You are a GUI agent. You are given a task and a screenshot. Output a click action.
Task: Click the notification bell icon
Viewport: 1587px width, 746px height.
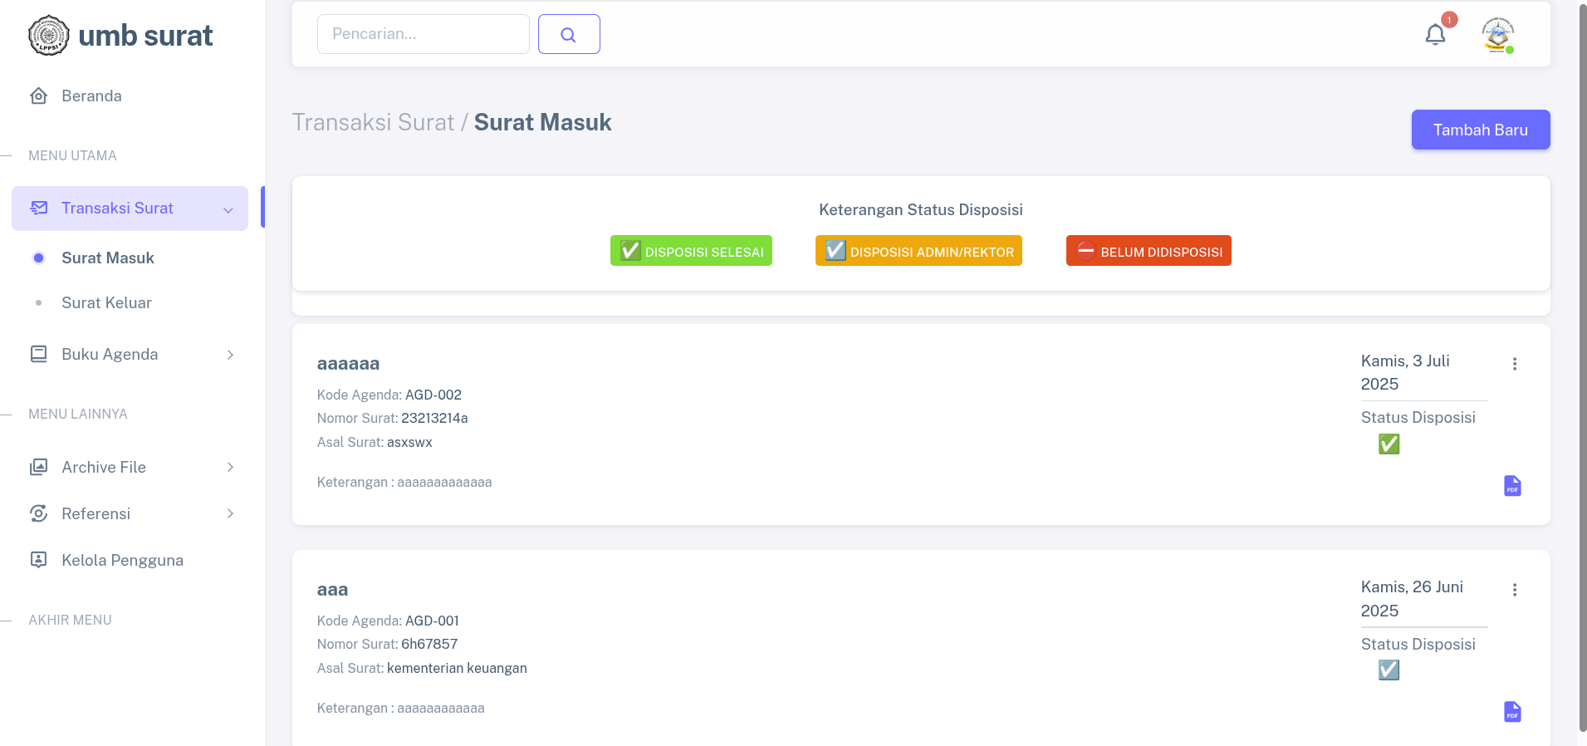[1435, 35]
